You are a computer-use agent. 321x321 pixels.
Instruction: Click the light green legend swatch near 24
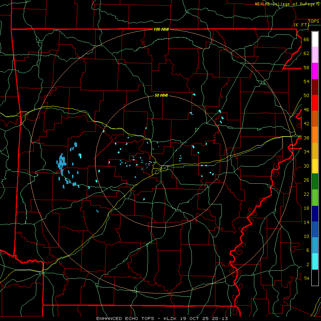click(x=315, y=197)
